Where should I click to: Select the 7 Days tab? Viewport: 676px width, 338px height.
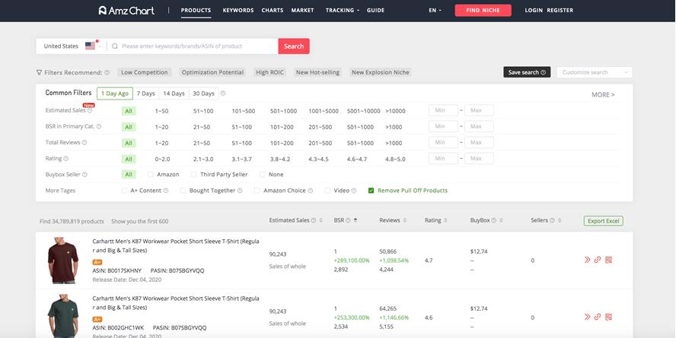145,93
